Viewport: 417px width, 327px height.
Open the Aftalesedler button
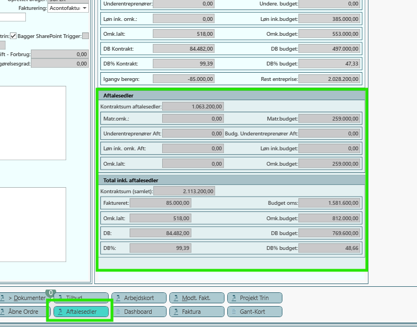click(81, 312)
